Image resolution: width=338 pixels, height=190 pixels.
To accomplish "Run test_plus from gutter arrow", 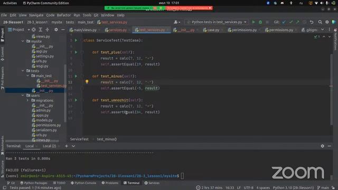I will tap(76, 52).
